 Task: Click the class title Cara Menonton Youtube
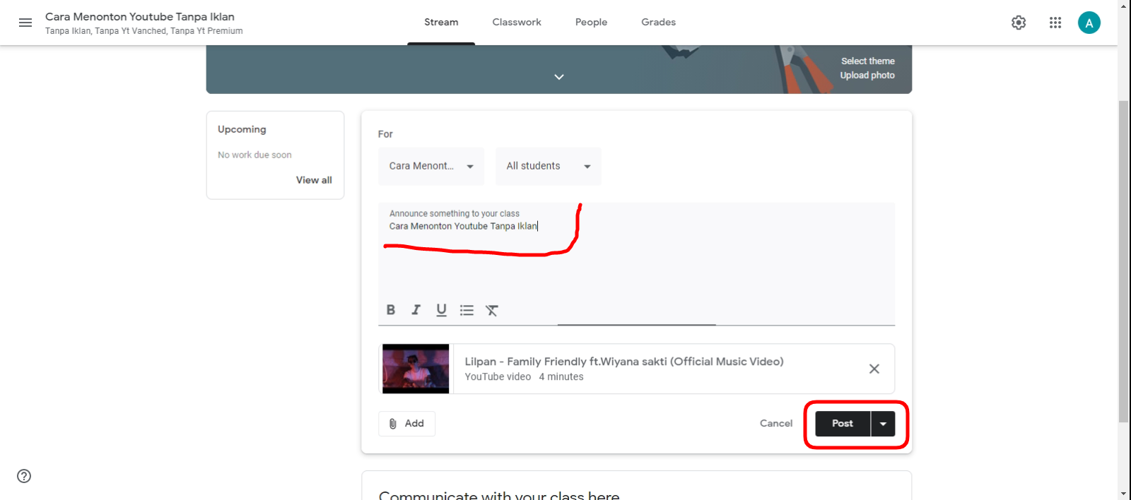tap(140, 17)
